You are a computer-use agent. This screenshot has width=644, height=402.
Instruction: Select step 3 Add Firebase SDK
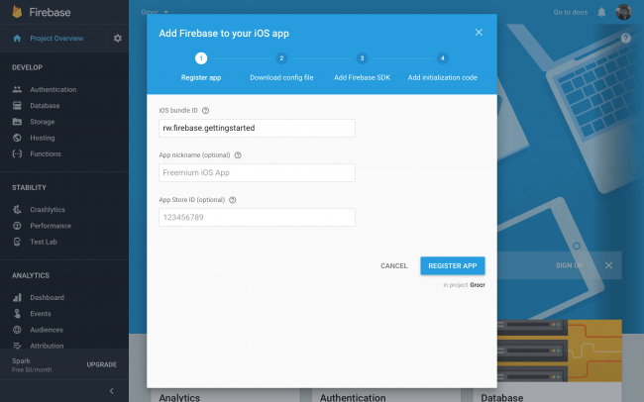[x=362, y=65]
